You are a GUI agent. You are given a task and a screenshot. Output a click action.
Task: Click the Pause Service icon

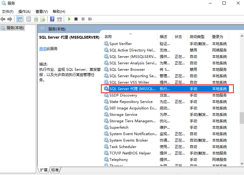pyautogui.click(x=83, y=19)
